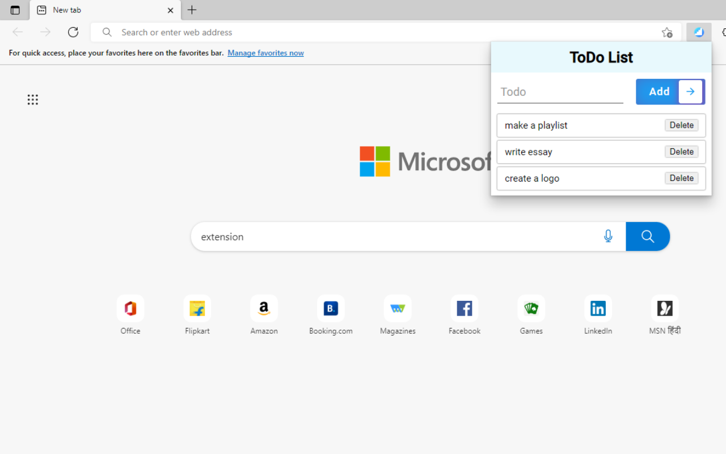Click the blue search magnifier button
Viewport: 726px width, 454px height.
click(648, 236)
